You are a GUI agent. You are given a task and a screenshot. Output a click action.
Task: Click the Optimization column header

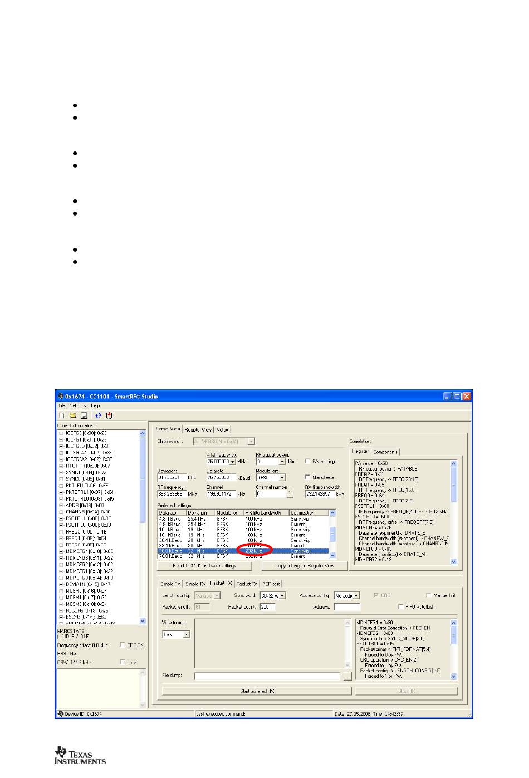pos(309,512)
